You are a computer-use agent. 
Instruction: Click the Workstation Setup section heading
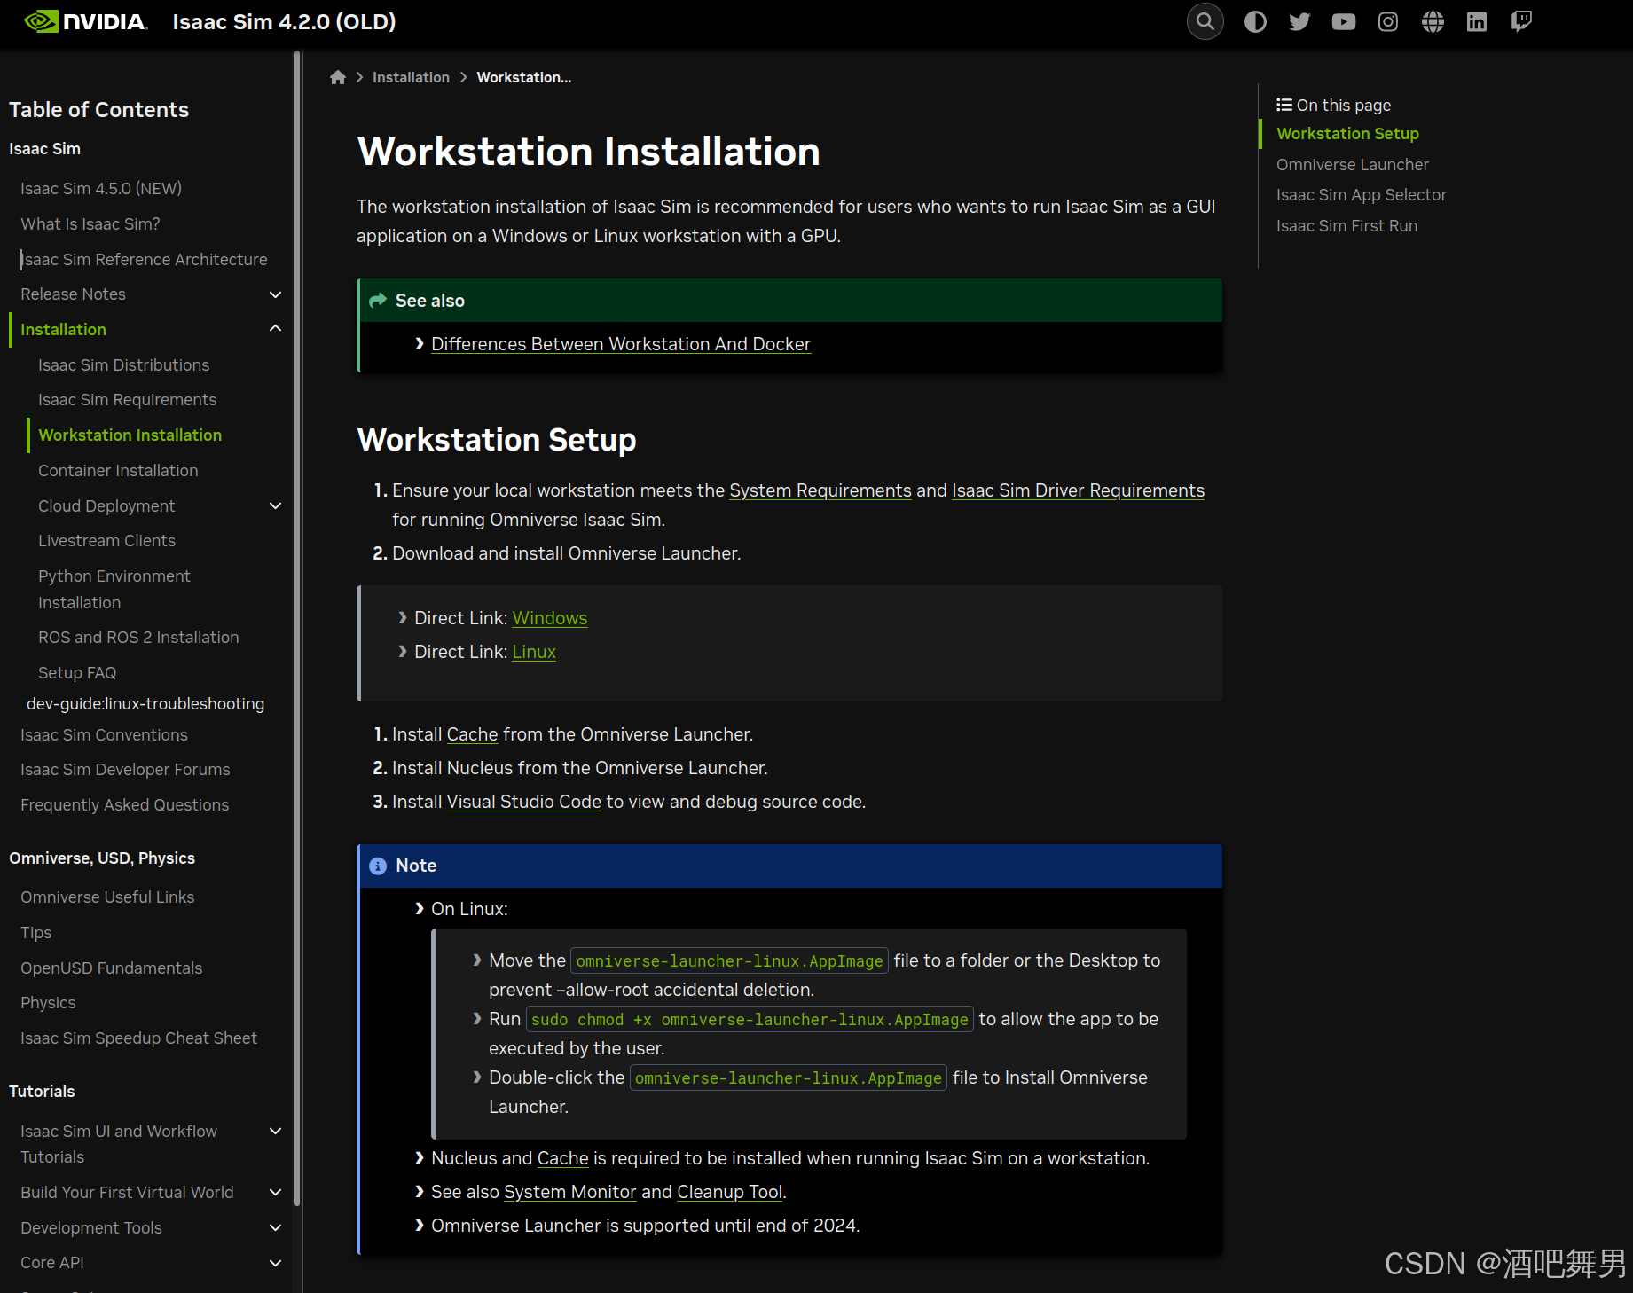click(x=496, y=440)
